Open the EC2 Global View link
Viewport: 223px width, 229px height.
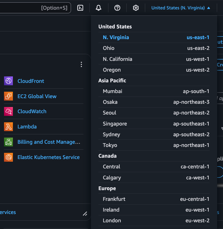coord(37,96)
